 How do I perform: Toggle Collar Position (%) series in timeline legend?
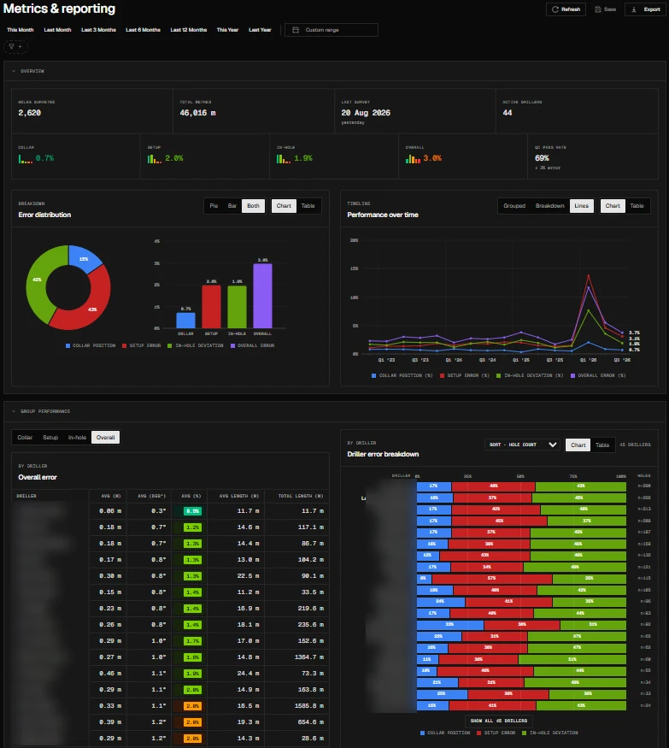tap(402, 375)
